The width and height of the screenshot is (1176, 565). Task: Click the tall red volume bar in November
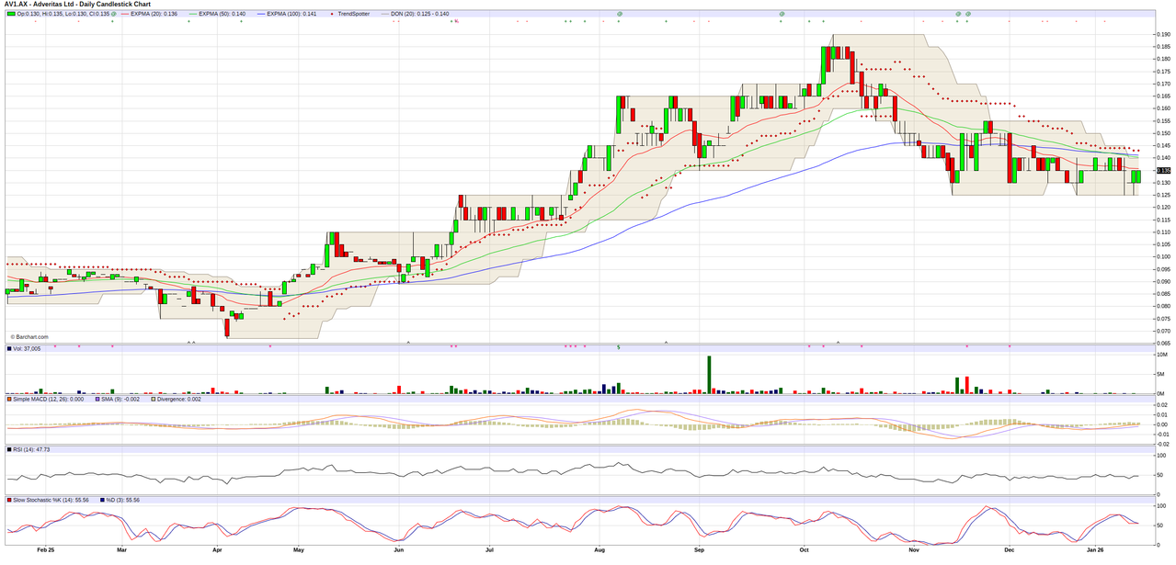tap(967, 385)
